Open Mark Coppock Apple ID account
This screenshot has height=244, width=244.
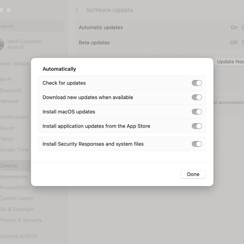click(x=24, y=44)
